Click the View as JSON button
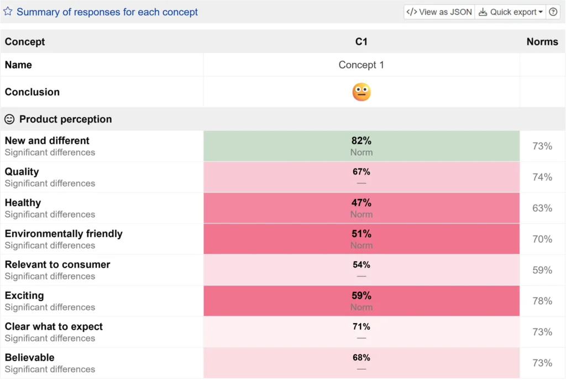The image size is (566, 380). point(438,12)
